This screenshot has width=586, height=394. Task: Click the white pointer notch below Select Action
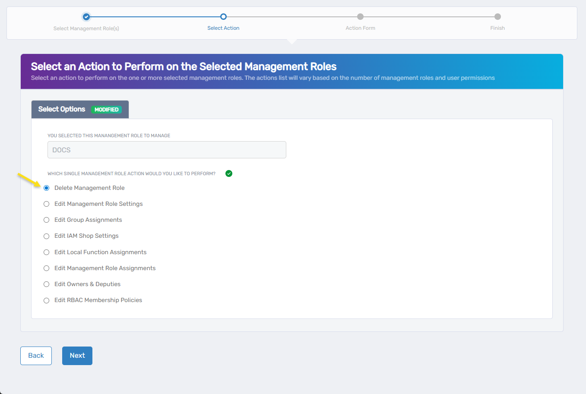click(x=292, y=40)
